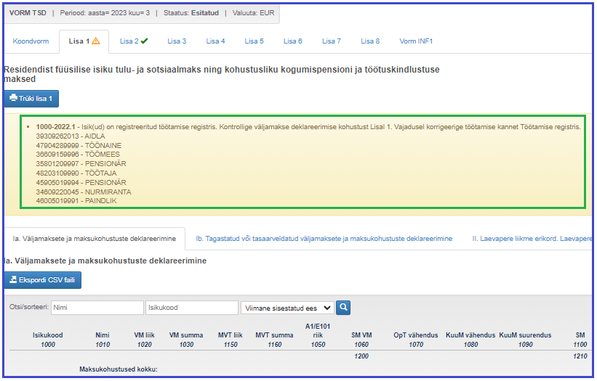
Task: Click the green checkmark on Lisa 2 tab
Action: click(x=144, y=41)
